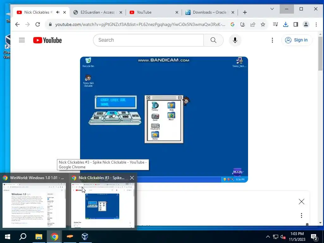Screen dimensions: 324x243
Task: Switch to the Downloads – Oracle tab
Action: pyautogui.click(x=209, y=12)
